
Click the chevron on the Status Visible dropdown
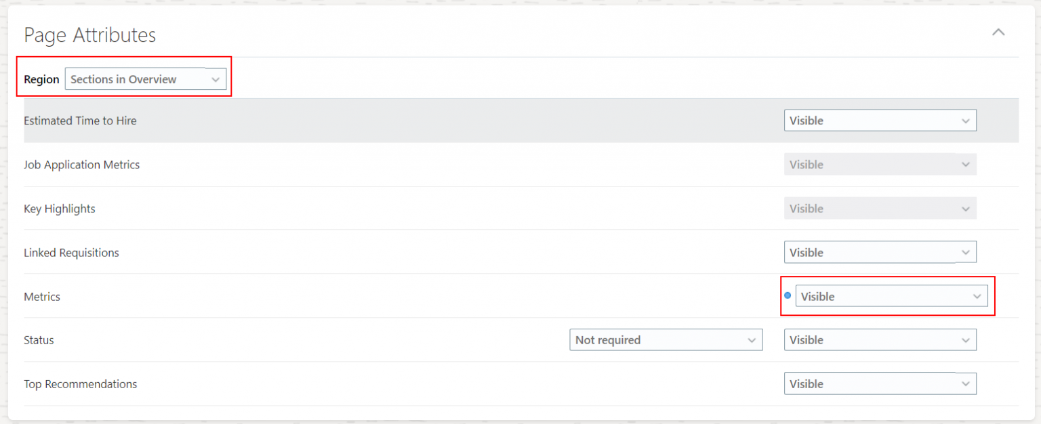coord(966,339)
